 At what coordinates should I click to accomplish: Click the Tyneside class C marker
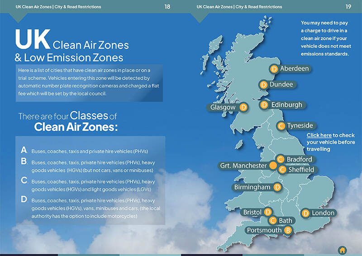click(x=281, y=126)
